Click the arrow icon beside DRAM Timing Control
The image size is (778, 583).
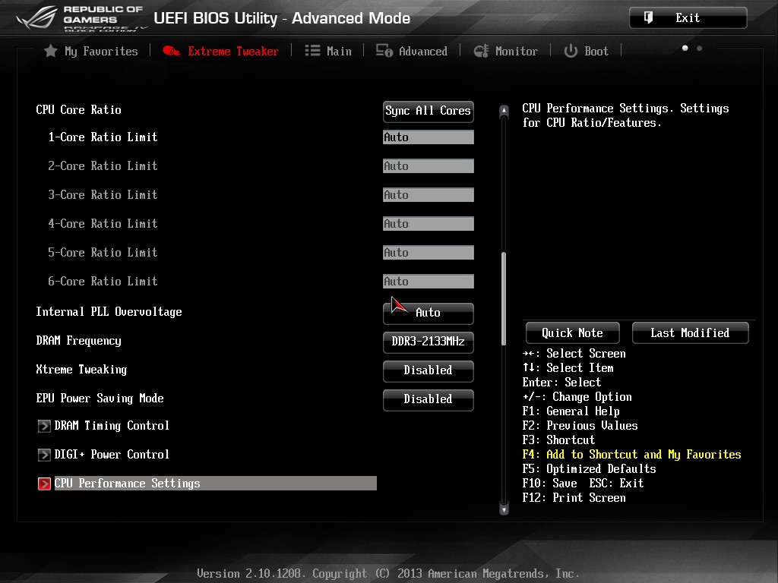pos(44,426)
